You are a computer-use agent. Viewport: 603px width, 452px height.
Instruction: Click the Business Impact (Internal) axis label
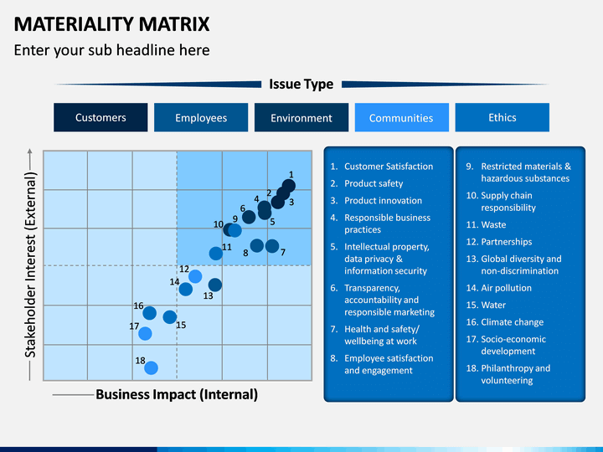[177, 394]
